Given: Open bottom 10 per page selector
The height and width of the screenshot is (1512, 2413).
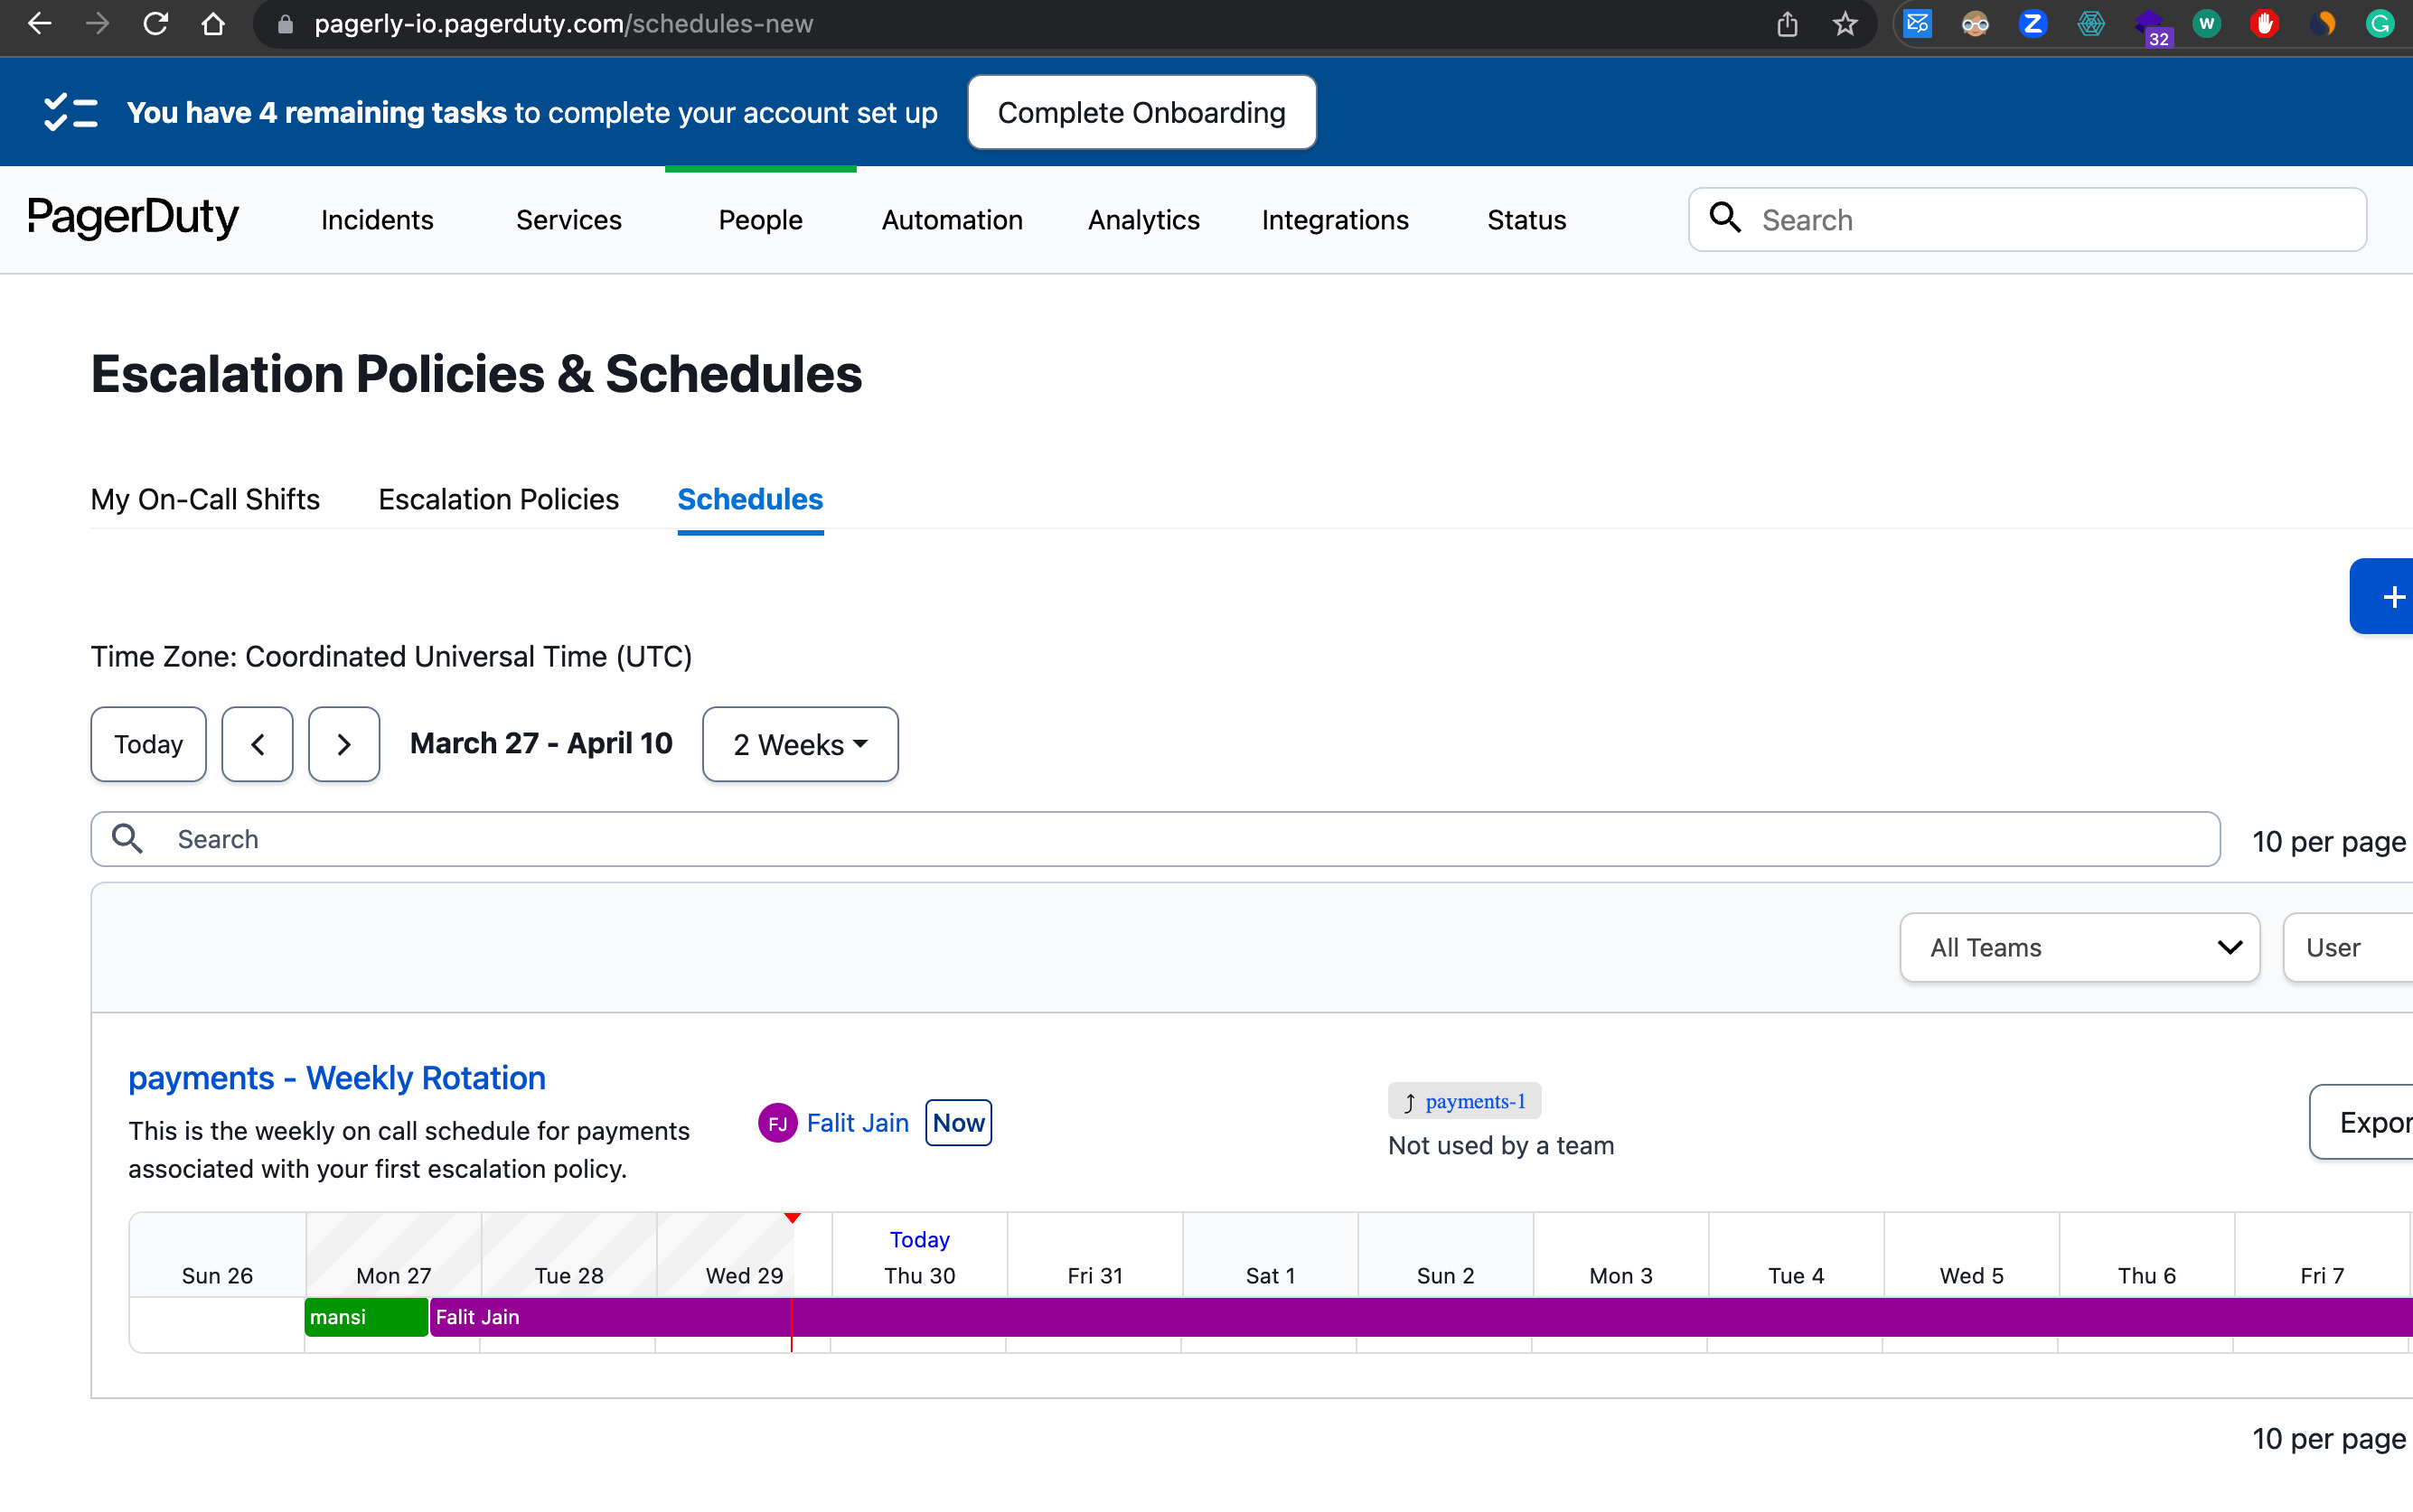Looking at the screenshot, I should pyautogui.click(x=2329, y=1438).
